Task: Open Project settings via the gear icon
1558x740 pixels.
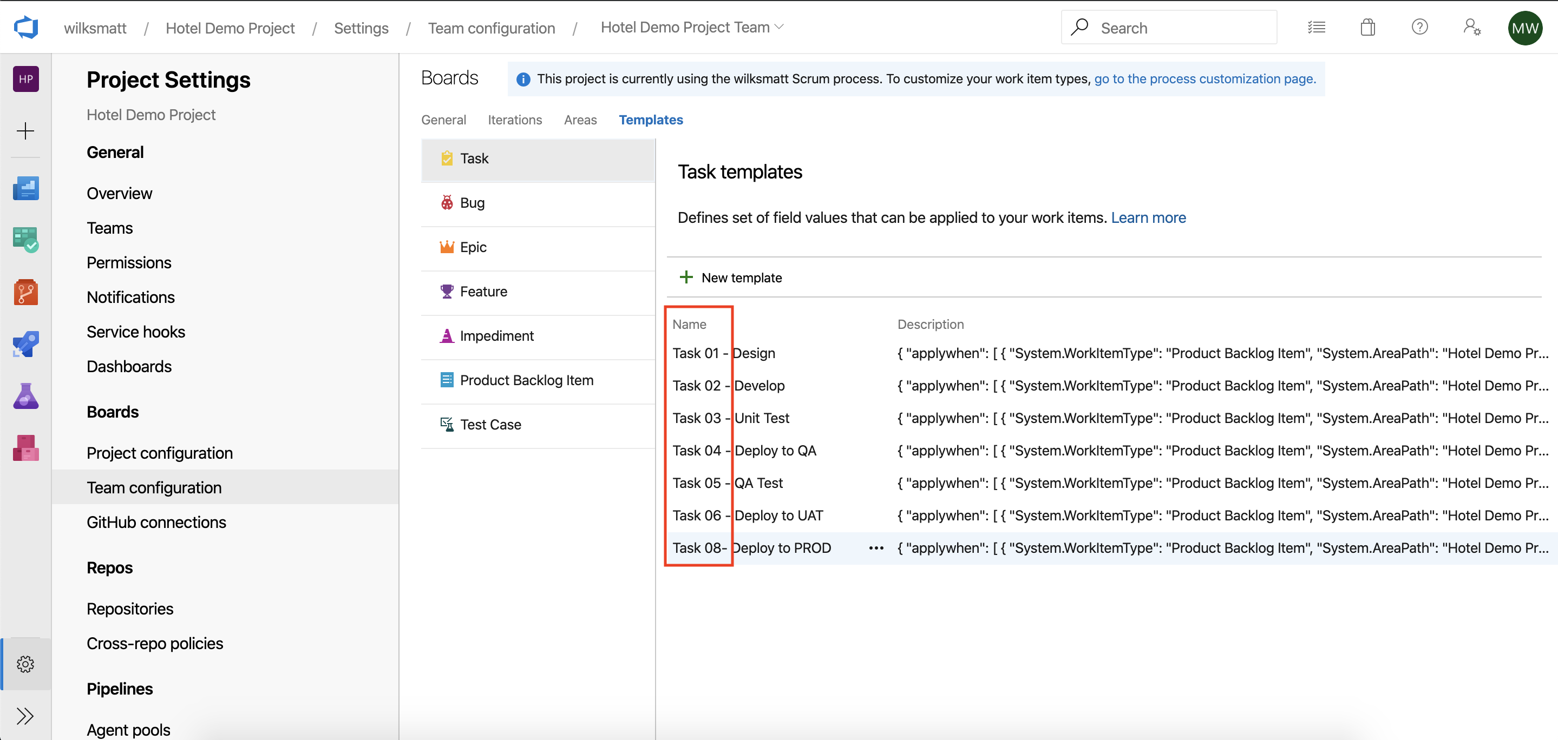Action: [x=25, y=663]
